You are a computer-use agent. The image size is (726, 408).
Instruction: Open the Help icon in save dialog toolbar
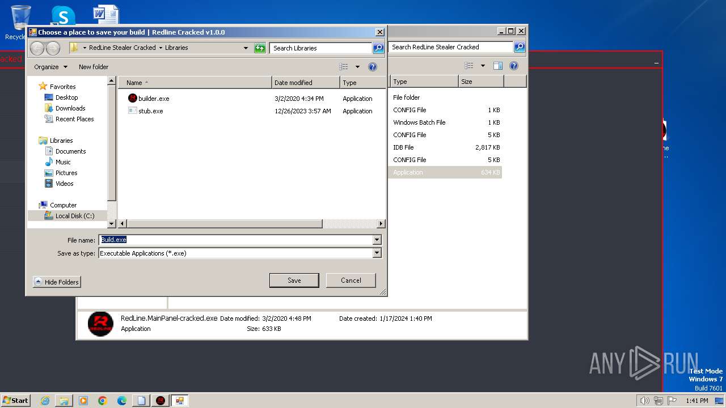point(373,67)
